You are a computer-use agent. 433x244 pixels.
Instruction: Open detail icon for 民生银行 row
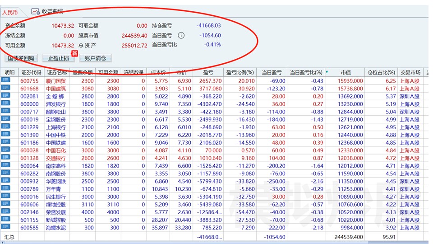(5, 197)
